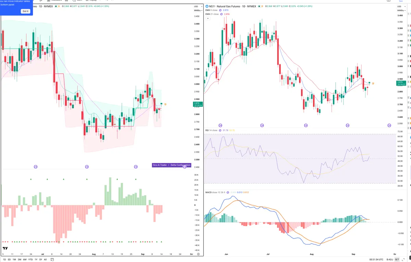Collapse the indicator legend on right chart
The image size is (411, 262).
208,18
